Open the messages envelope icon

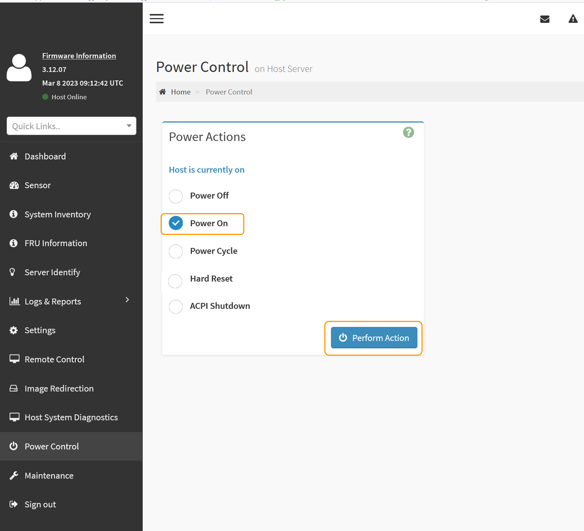[545, 19]
